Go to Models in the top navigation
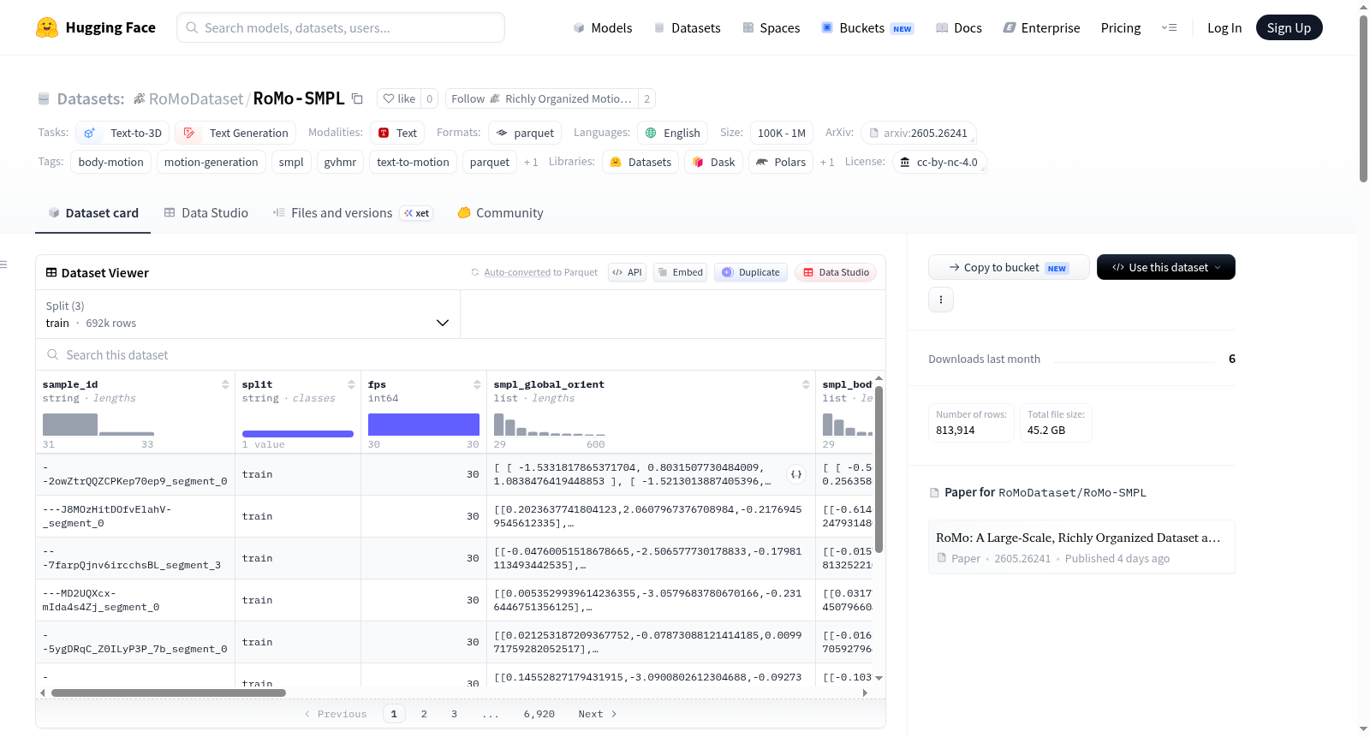Image resolution: width=1370 pixels, height=737 pixels. point(603,28)
